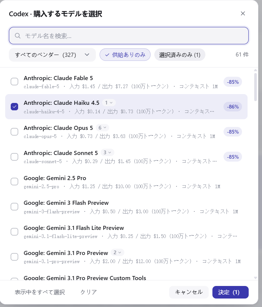Viewport: 262px width, 307px height.
Task: Click the gemini-2.5-pro pricing line
Action: pos(122,186)
